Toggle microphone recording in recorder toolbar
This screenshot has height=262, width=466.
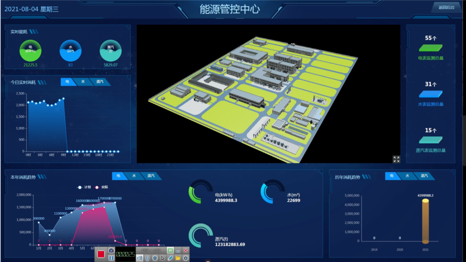coord(147,258)
